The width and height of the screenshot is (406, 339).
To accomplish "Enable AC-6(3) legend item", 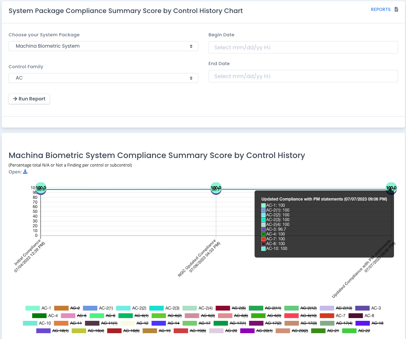I will click(x=200, y=315).
